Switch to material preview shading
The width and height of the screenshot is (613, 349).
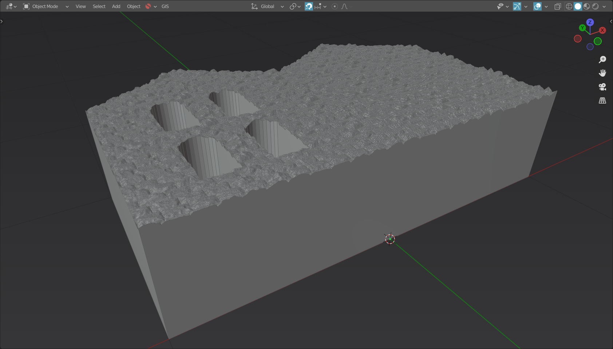coord(586,6)
